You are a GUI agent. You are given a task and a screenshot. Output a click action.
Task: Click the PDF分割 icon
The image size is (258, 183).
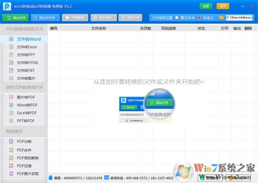click(11, 141)
